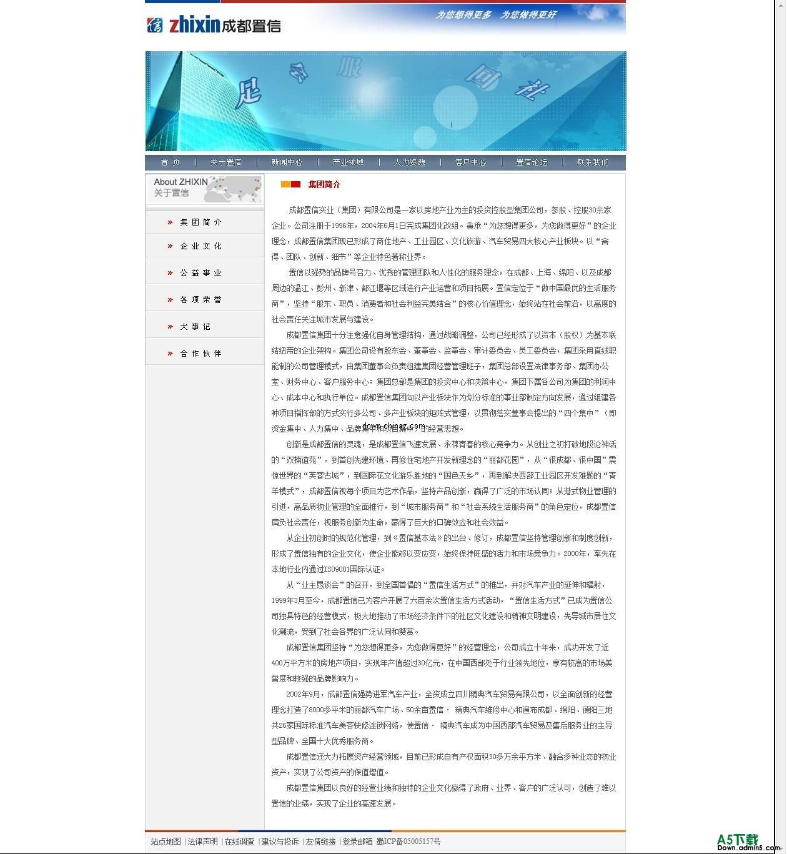Visit the 置信论坛 nav item
Viewport: 787px width, 854px height.
tap(532, 162)
